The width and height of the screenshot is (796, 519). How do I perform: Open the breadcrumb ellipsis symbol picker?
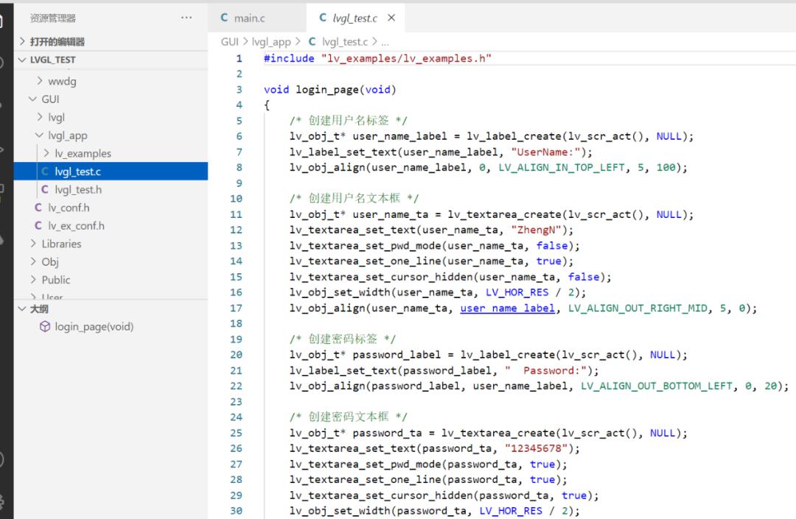coord(385,42)
